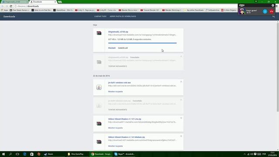279x157 pixels.
Task: Click the Java icon of the jre exe
Action: tap(99, 87)
